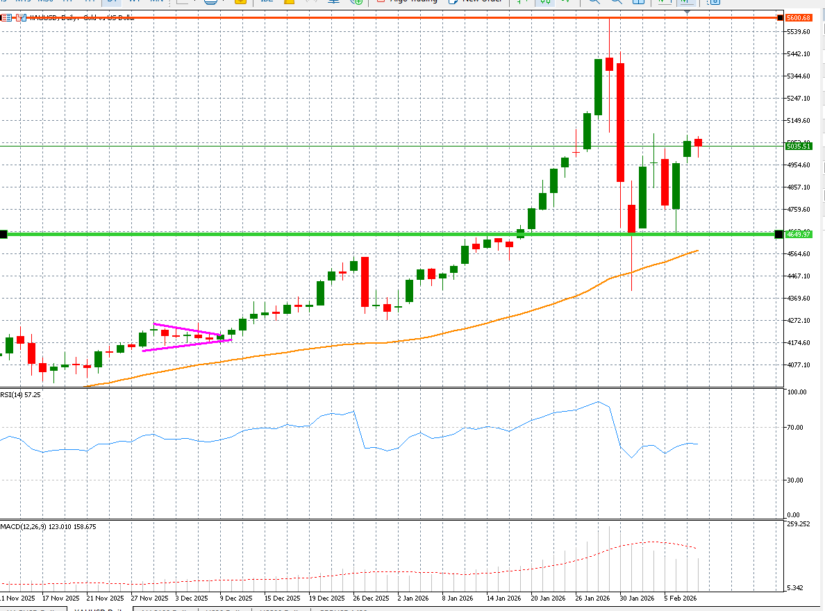Viewport: 825px width, 611px height.
Task: Click the RSI(14) label in the indicator pane
Action: [15, 394]
